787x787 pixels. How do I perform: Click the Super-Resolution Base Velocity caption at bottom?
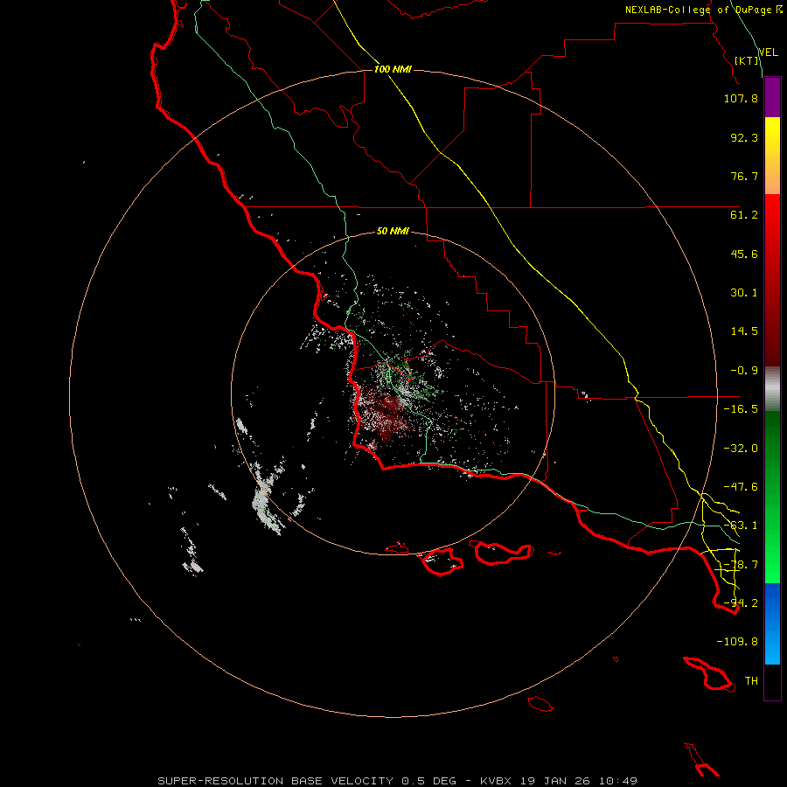398,781
